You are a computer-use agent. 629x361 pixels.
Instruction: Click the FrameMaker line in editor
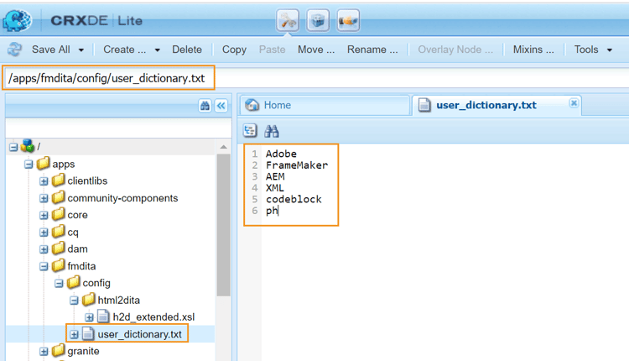click(x=297, y=165)
